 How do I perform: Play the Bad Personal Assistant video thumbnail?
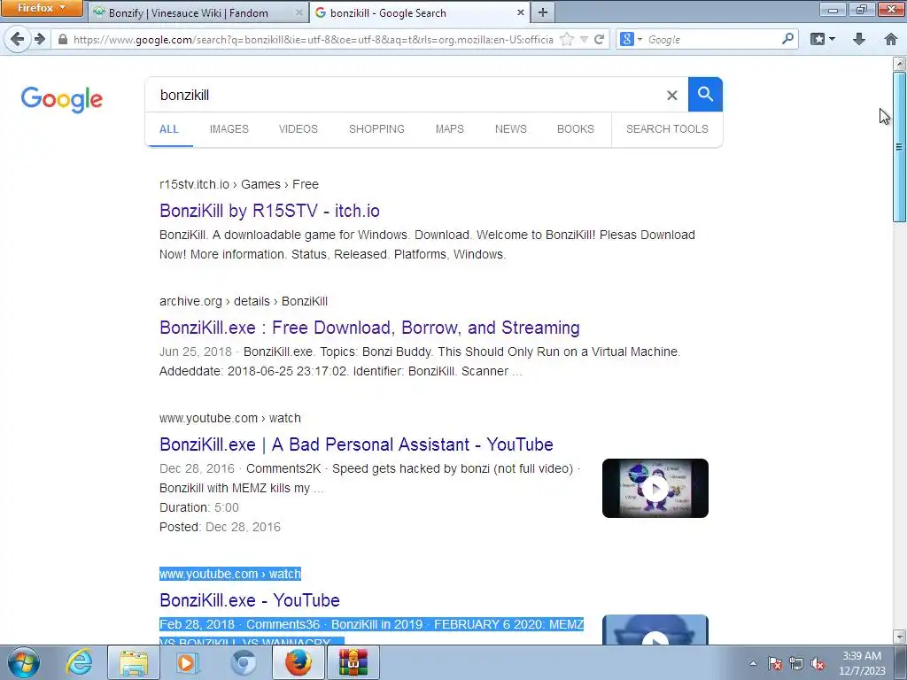[x=655, y=488]
